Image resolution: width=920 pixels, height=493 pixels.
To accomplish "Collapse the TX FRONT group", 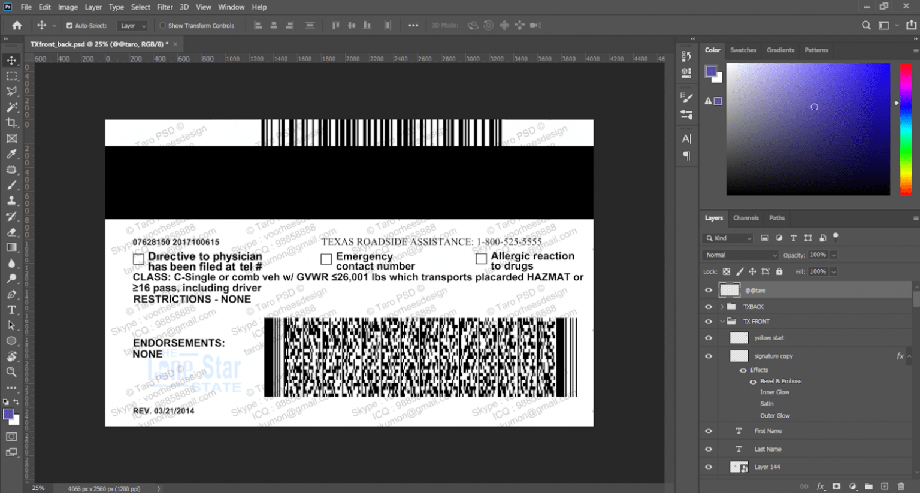I will pos(722,321).
